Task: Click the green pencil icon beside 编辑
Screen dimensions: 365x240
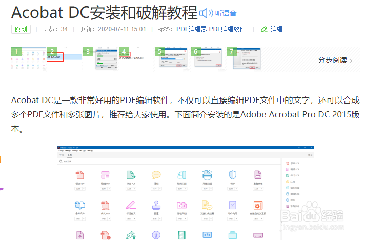Action: (264, 29)
